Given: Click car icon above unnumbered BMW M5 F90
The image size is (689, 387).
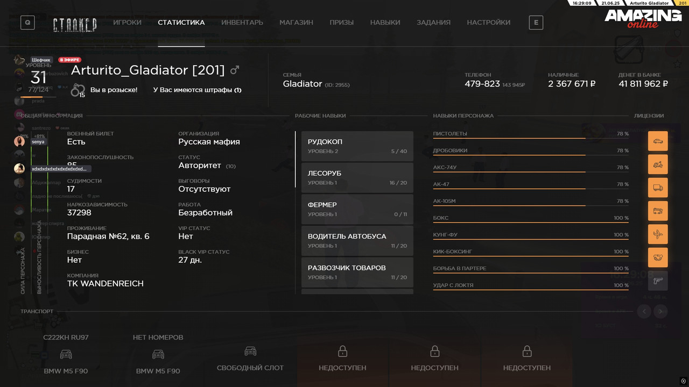Looking at the screenshot, I should [x=158, y=355].
